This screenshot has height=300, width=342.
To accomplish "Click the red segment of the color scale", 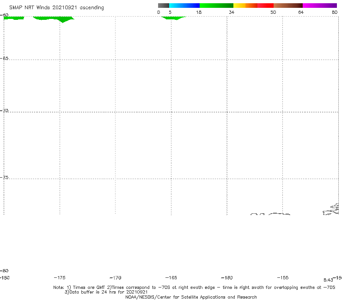I will click(265, 6).
